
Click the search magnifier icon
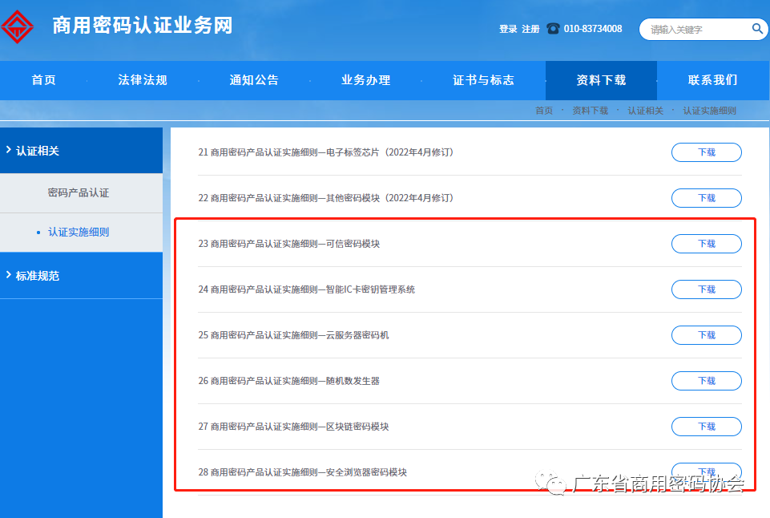pos(757,29)
